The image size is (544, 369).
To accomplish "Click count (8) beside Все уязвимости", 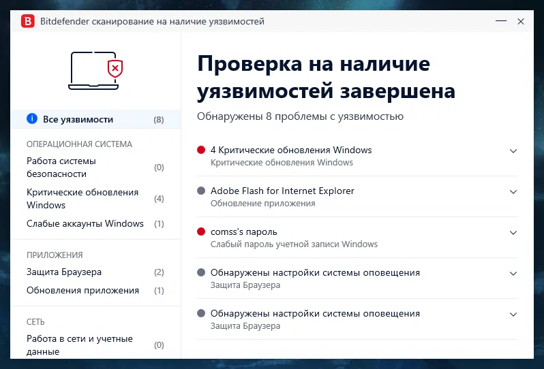I will [x=159, y=120].
